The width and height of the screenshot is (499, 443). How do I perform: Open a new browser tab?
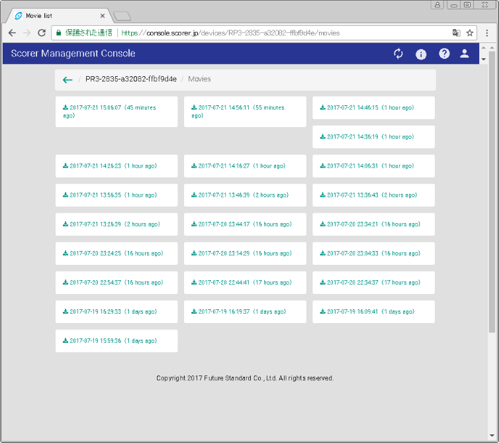click(x=122, y=16)
